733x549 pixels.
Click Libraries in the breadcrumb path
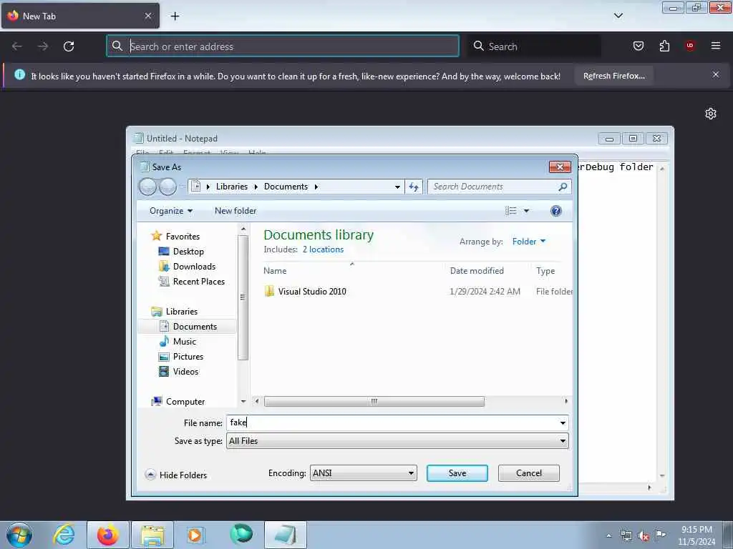coord(232,187)
